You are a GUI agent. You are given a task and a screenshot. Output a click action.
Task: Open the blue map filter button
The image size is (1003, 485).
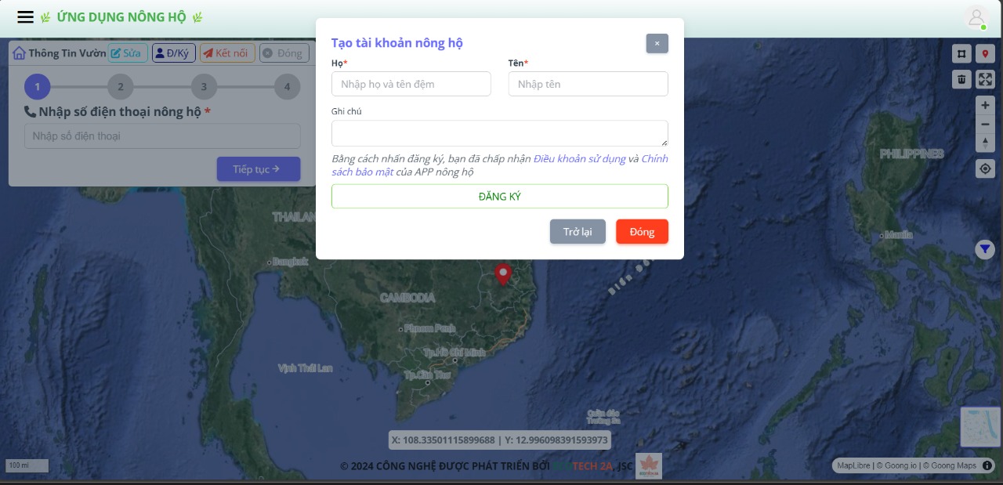click(x=984, y=249)
